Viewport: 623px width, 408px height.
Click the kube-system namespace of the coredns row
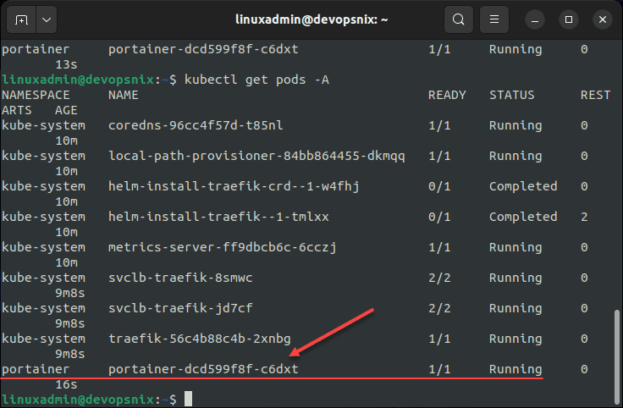coord(44,125)
